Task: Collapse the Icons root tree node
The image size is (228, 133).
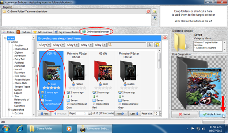Action: [x=5, y=38]
